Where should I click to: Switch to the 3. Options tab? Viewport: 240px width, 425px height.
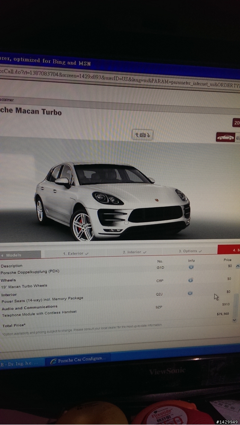[190, 251]
